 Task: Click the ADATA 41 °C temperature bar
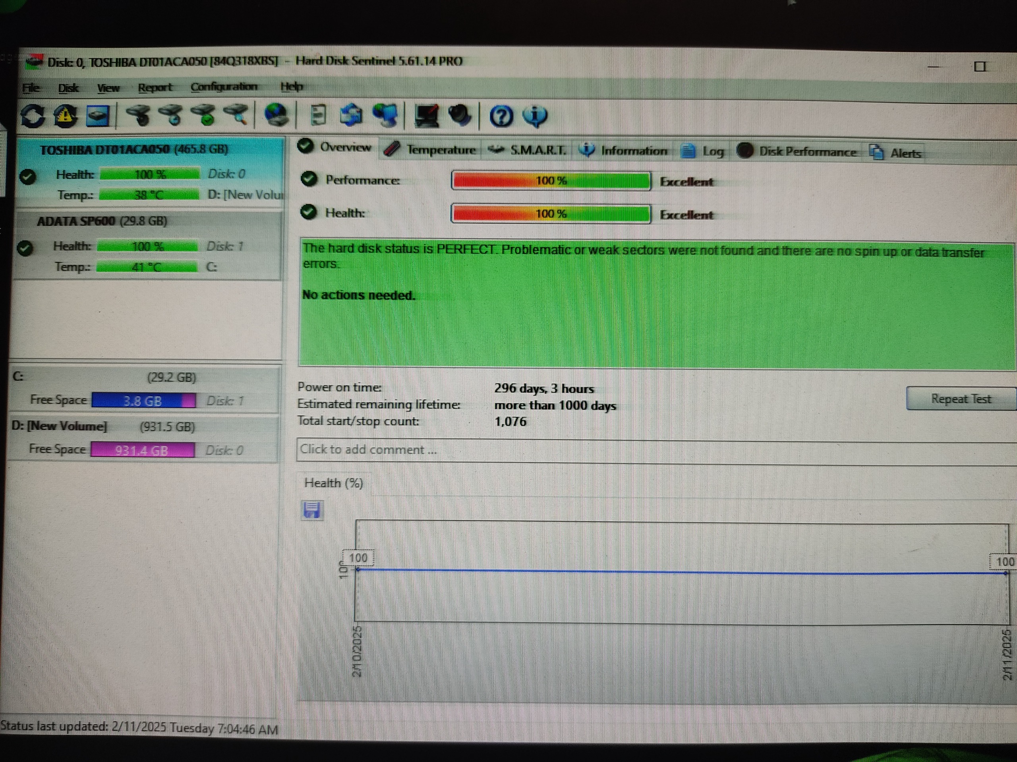tap(147, 266)
